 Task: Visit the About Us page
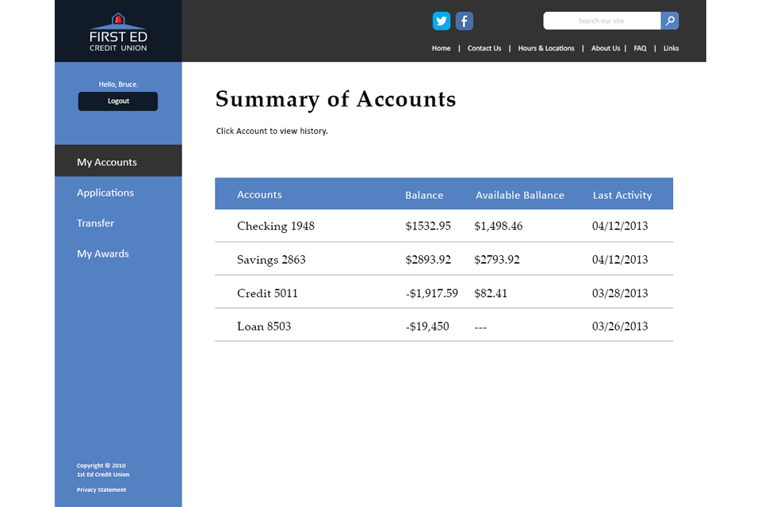[606, 48]
